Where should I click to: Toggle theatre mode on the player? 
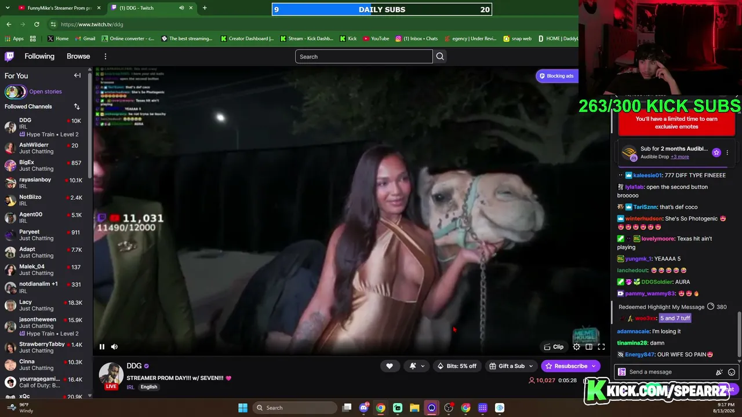click(x=589, y=347)
